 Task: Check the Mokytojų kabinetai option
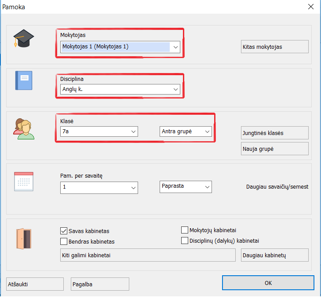185,230
